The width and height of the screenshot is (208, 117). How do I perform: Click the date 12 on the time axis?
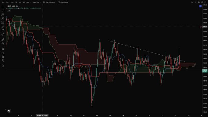[x=97, y=115]
